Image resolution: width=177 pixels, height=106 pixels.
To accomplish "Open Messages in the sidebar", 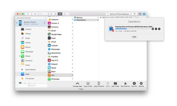I will point(29,52).
